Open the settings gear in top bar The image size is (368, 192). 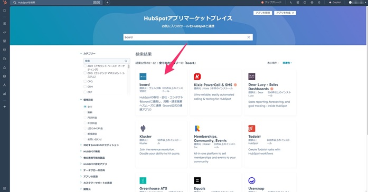(x=312, y=2)
